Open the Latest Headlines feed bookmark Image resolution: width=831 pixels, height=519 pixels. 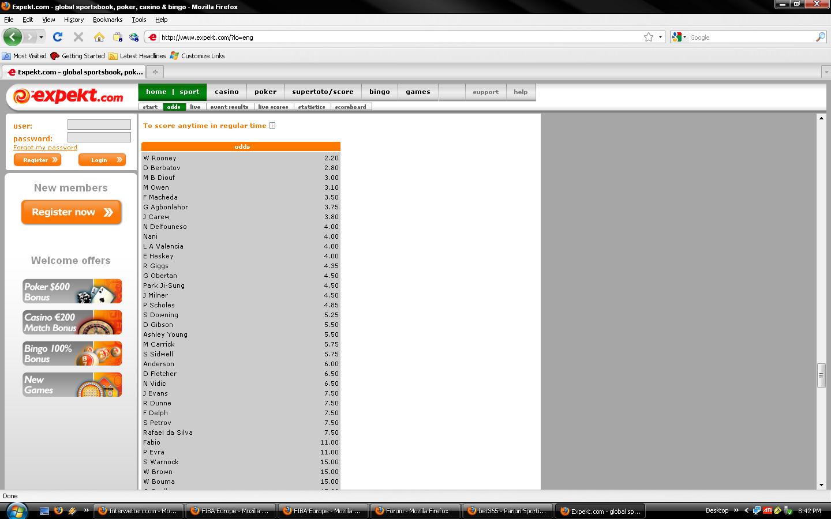(x=137, y=56)
